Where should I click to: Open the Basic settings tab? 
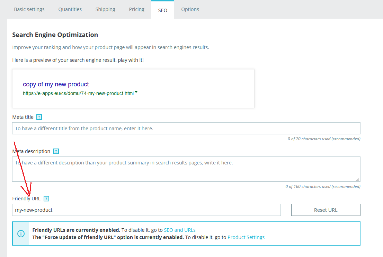[29, 9]
